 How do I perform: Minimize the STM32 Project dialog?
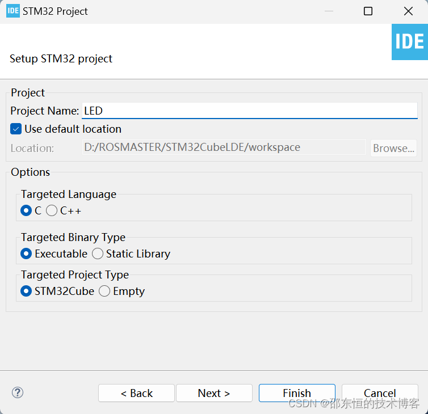[x=329, y=11]
